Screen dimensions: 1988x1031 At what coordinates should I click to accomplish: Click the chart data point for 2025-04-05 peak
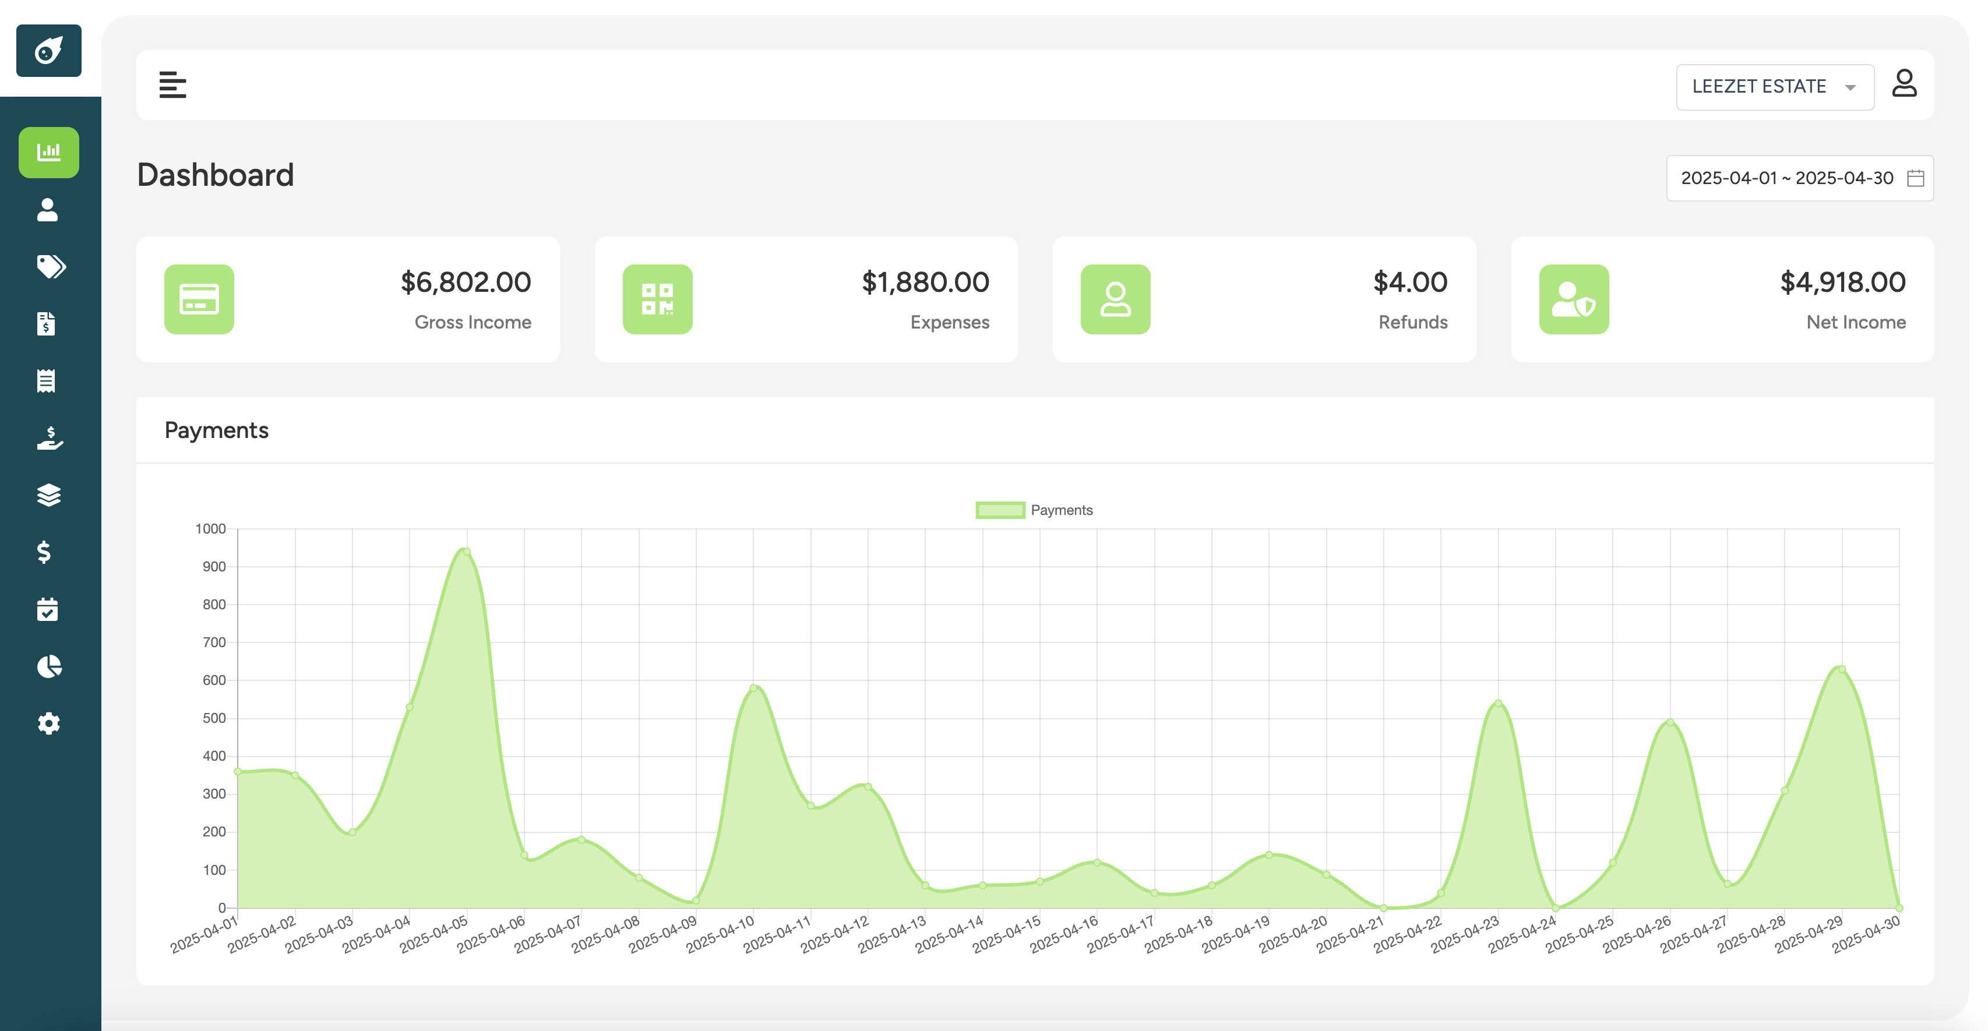pyautogui.click(x=467, y=552)
